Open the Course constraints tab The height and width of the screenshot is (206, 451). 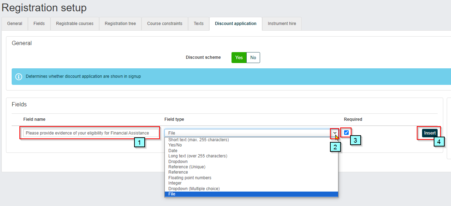[165, 24]
